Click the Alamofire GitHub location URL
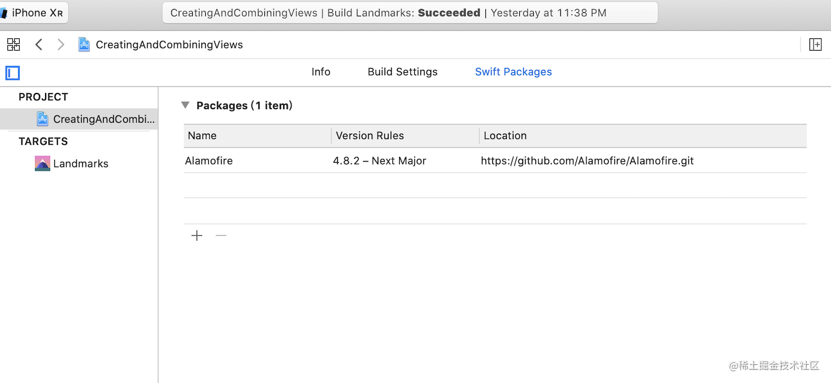The height and width of the screenshot is (383, 831). (x=587, y=161)
